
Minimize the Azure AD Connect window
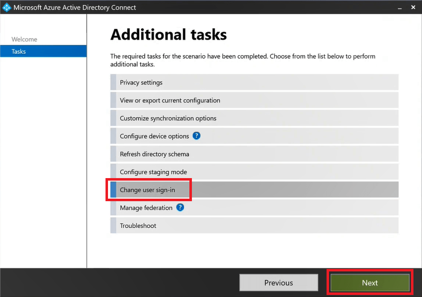399,8
